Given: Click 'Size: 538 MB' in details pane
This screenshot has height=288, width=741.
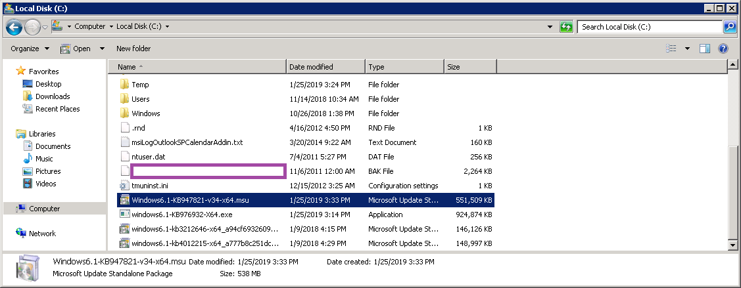Looking at the screenshot, I should pyautogui.click(x=240, y=274).
